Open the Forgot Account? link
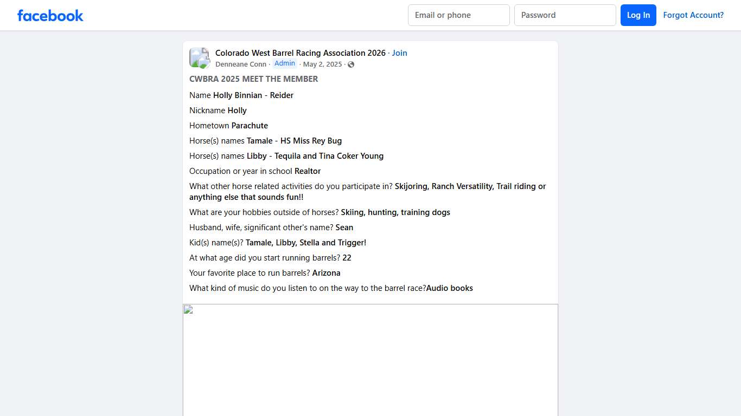This screenshot has width=741, height=416. tap(693, 15)
